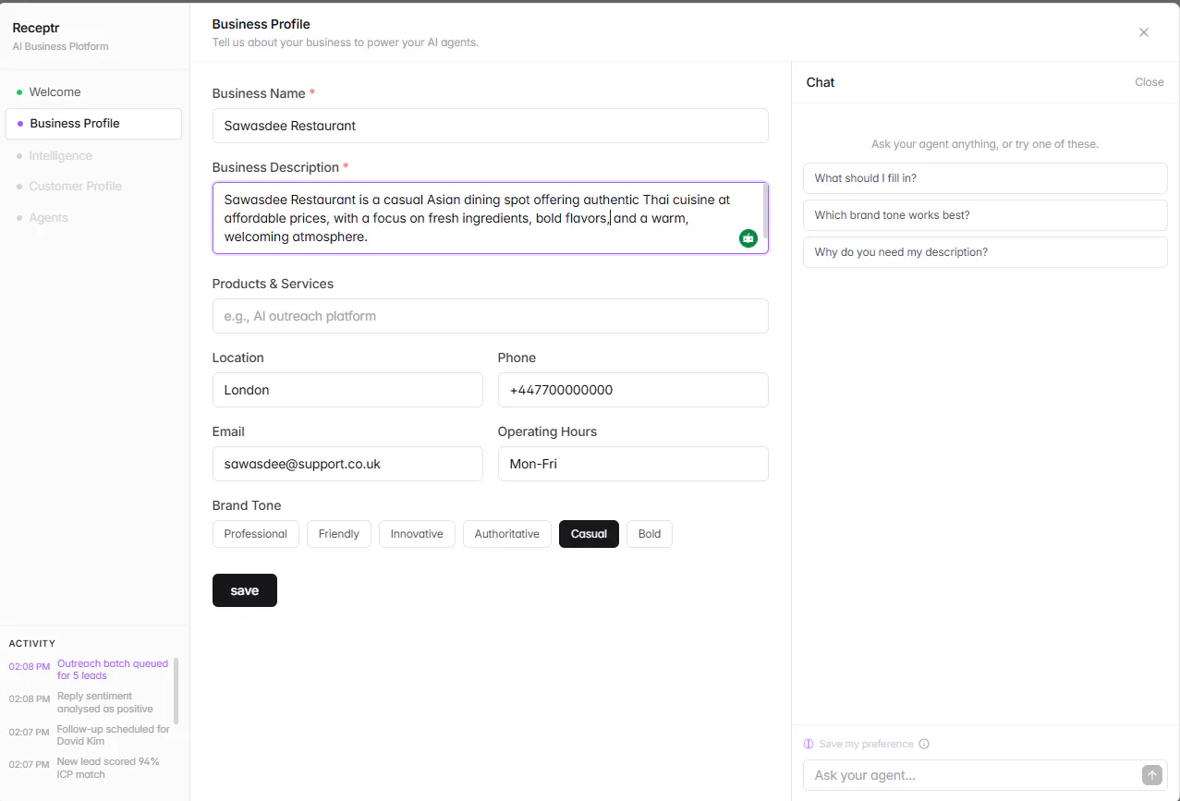The image size is (1180, 801).
Task: Select the Professional brand tone
Action: (256, 534)
